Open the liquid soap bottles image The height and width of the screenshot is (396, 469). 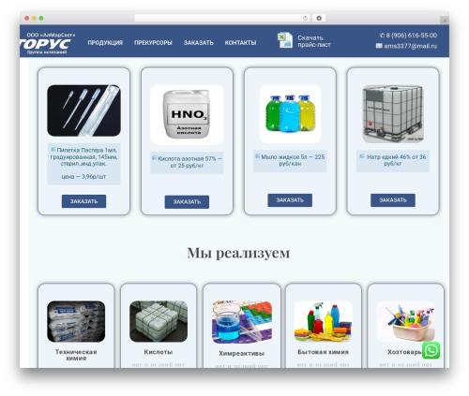tap(290, 114)
